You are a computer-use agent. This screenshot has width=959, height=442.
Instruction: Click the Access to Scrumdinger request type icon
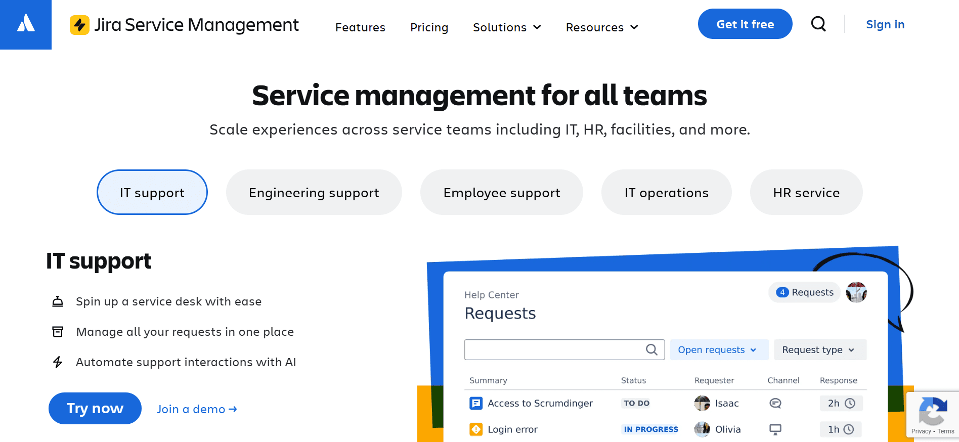pyautogui.click(x=476, y=403)
